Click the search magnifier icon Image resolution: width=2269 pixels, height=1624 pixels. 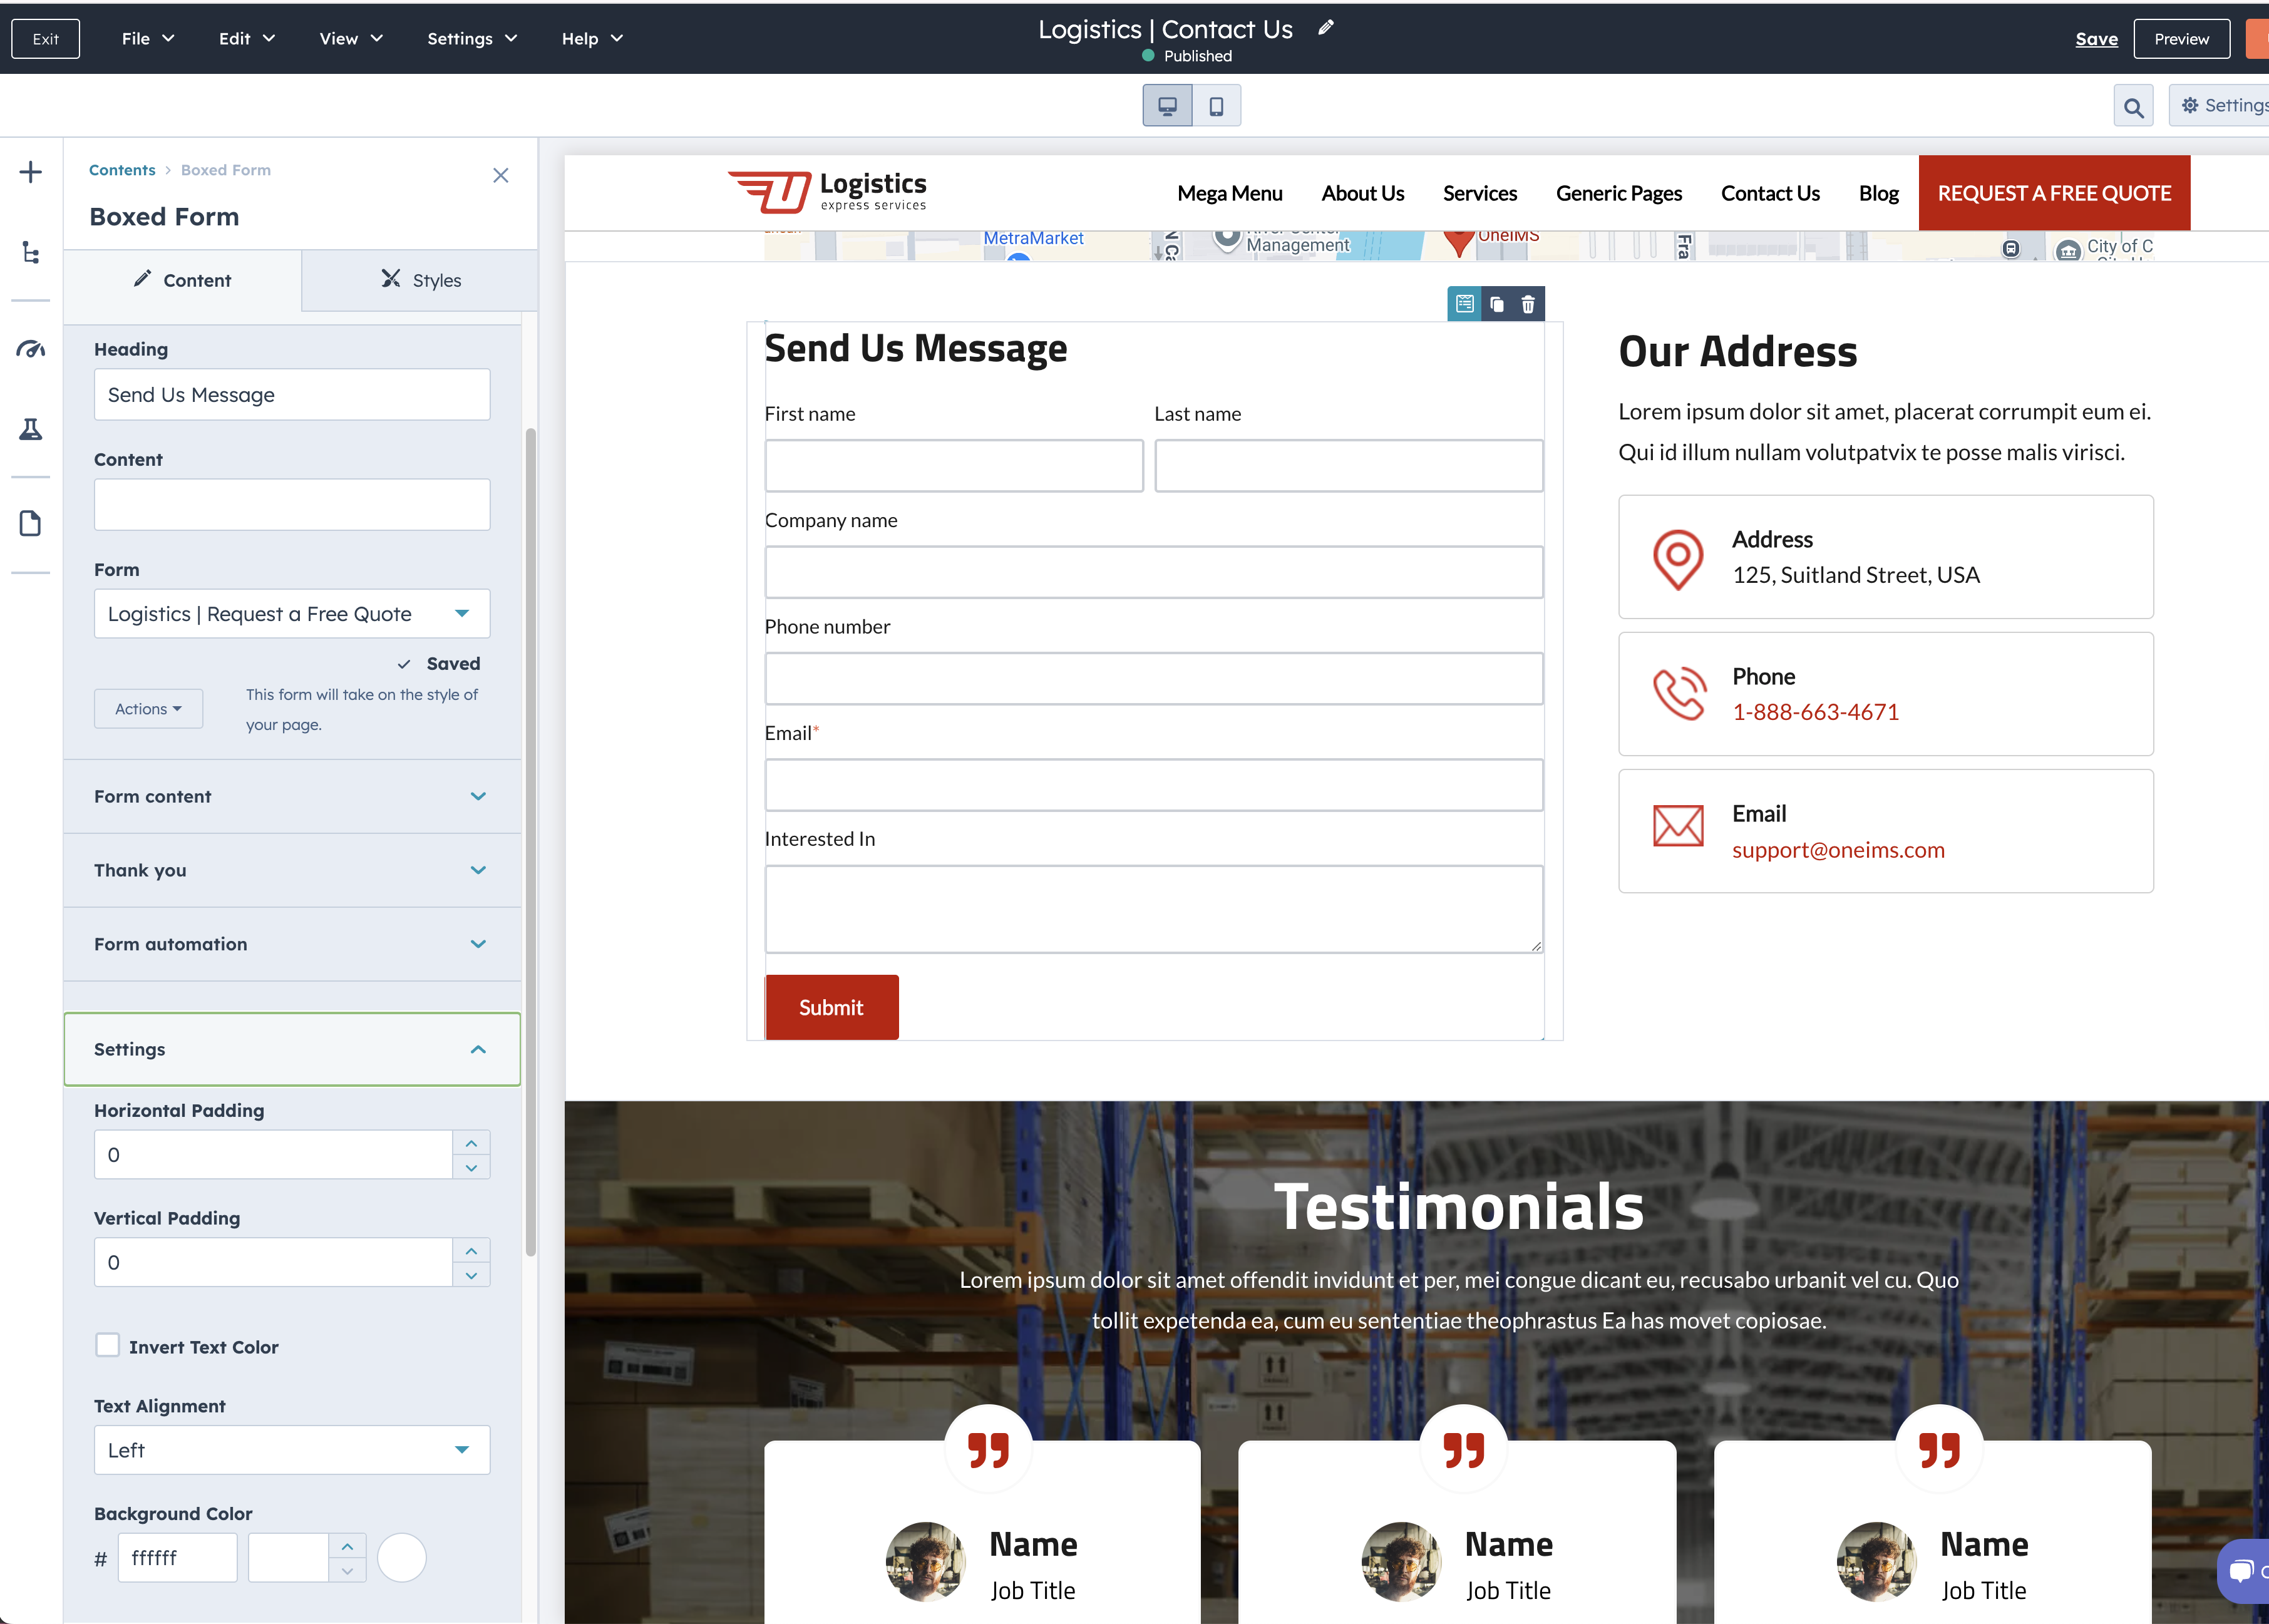2133,107
